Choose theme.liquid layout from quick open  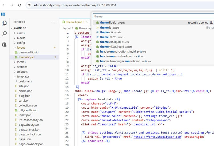point(153,23)
